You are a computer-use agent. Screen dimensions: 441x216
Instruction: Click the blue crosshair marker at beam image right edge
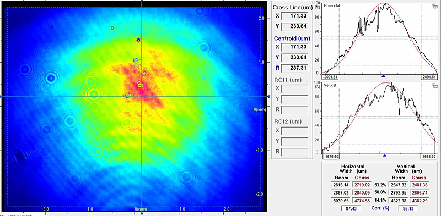(x=268, y=97)
